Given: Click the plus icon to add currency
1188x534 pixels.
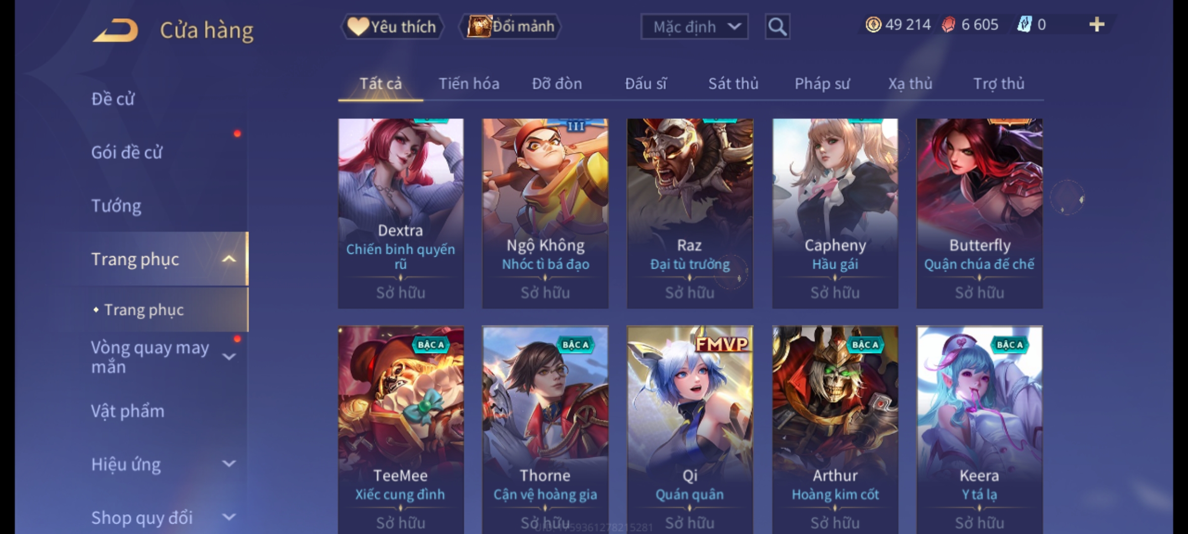Looking at the screenshot, I should (x=1097, y=25).
